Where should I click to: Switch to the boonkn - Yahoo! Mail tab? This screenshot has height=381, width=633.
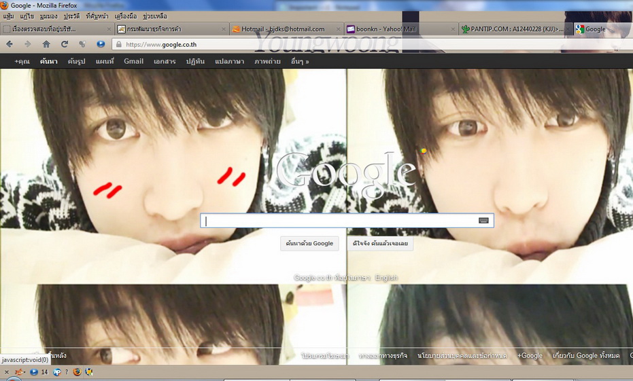(400, 29)
